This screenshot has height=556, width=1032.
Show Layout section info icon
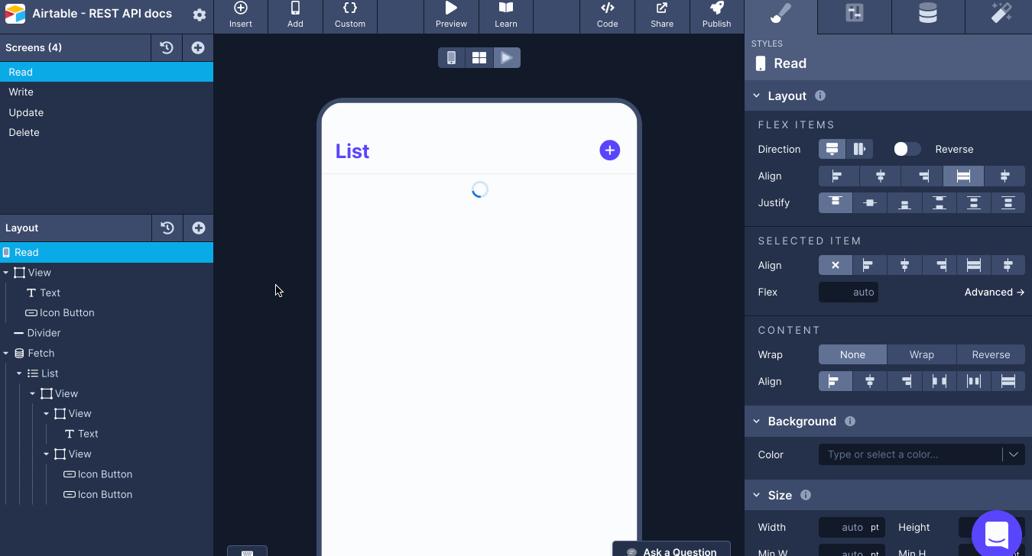(x=820, y=96)
